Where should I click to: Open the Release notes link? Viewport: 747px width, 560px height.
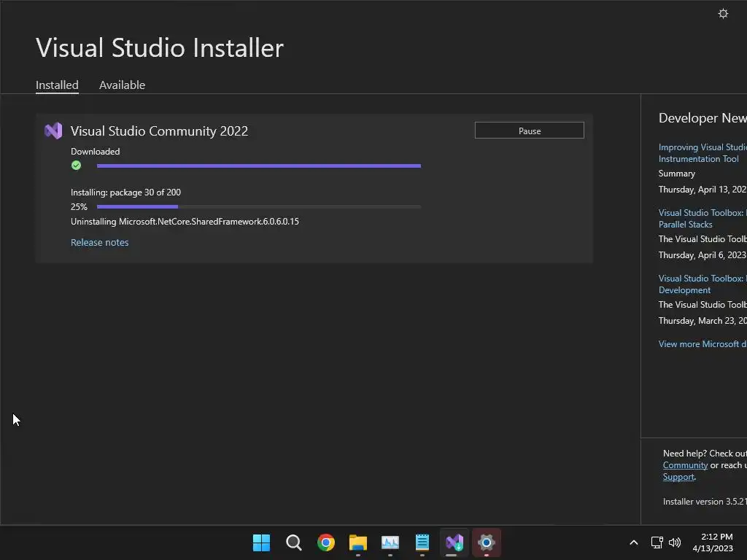pyautogui.click(x=99, y=242)
